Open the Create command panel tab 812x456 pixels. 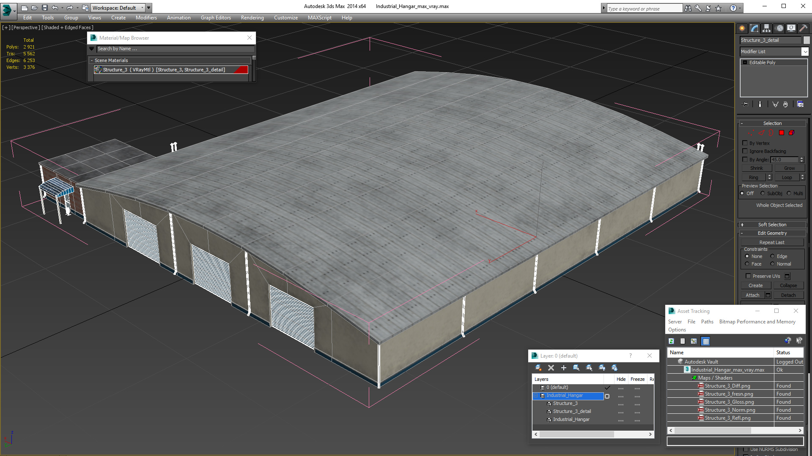(x=742, y=28)
